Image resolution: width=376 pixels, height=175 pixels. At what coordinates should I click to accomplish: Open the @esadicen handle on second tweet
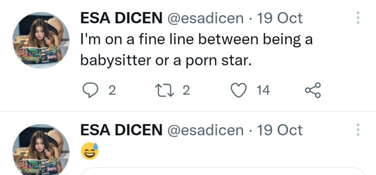(x=206, y=130)
